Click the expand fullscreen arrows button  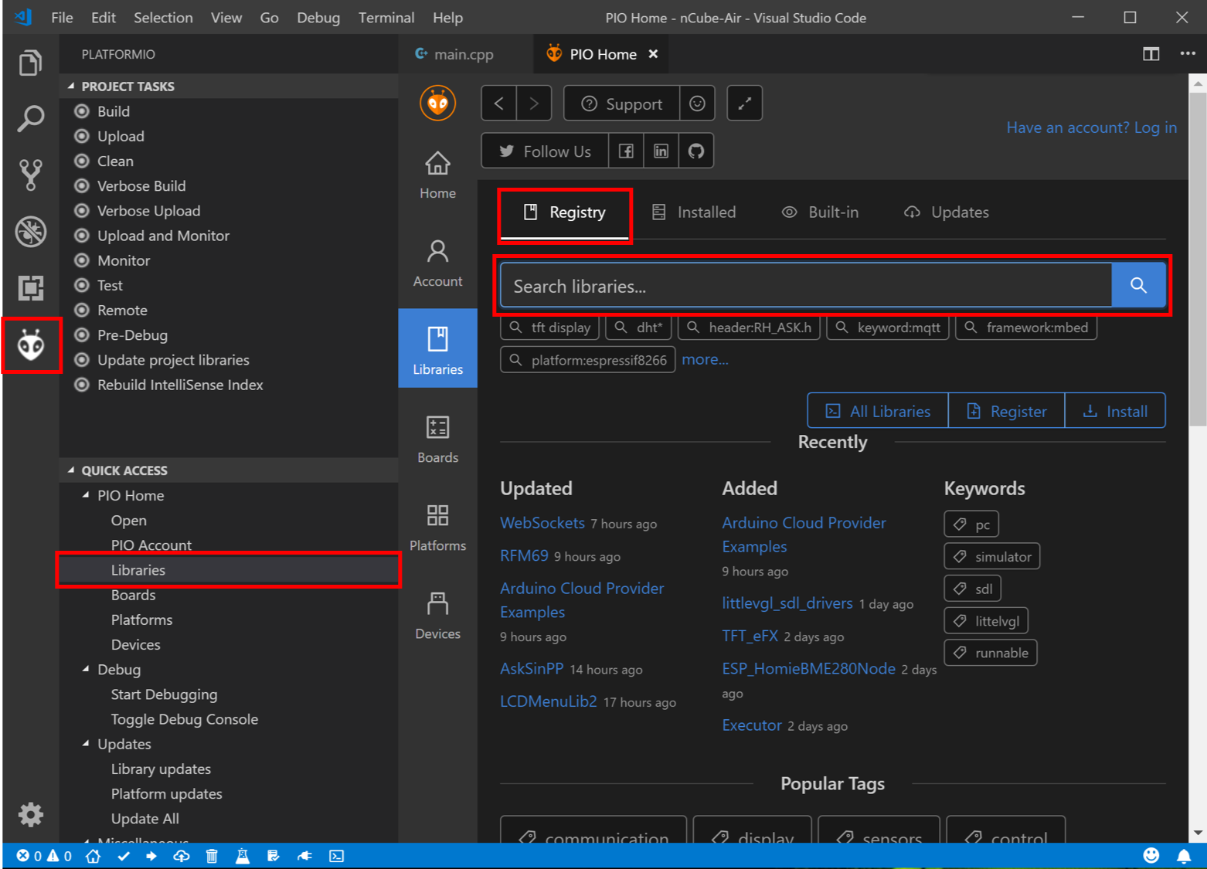point(745,104)
